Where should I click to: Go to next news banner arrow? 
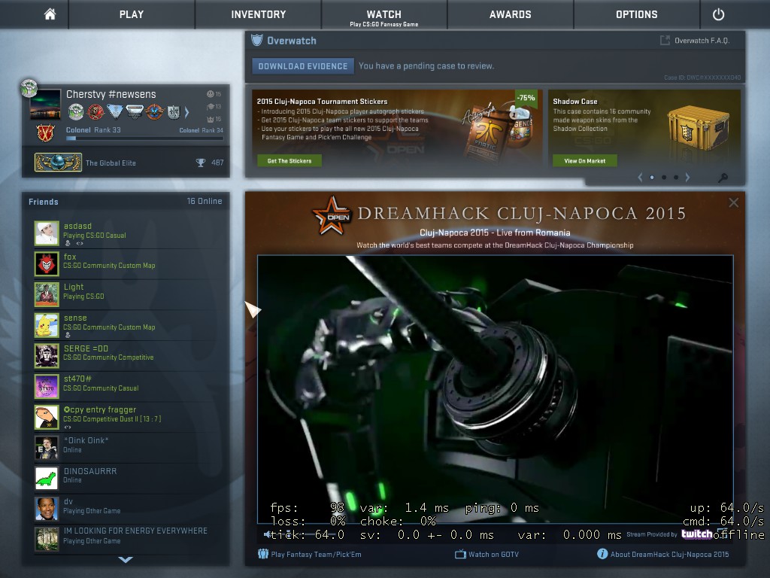(687, 178)
